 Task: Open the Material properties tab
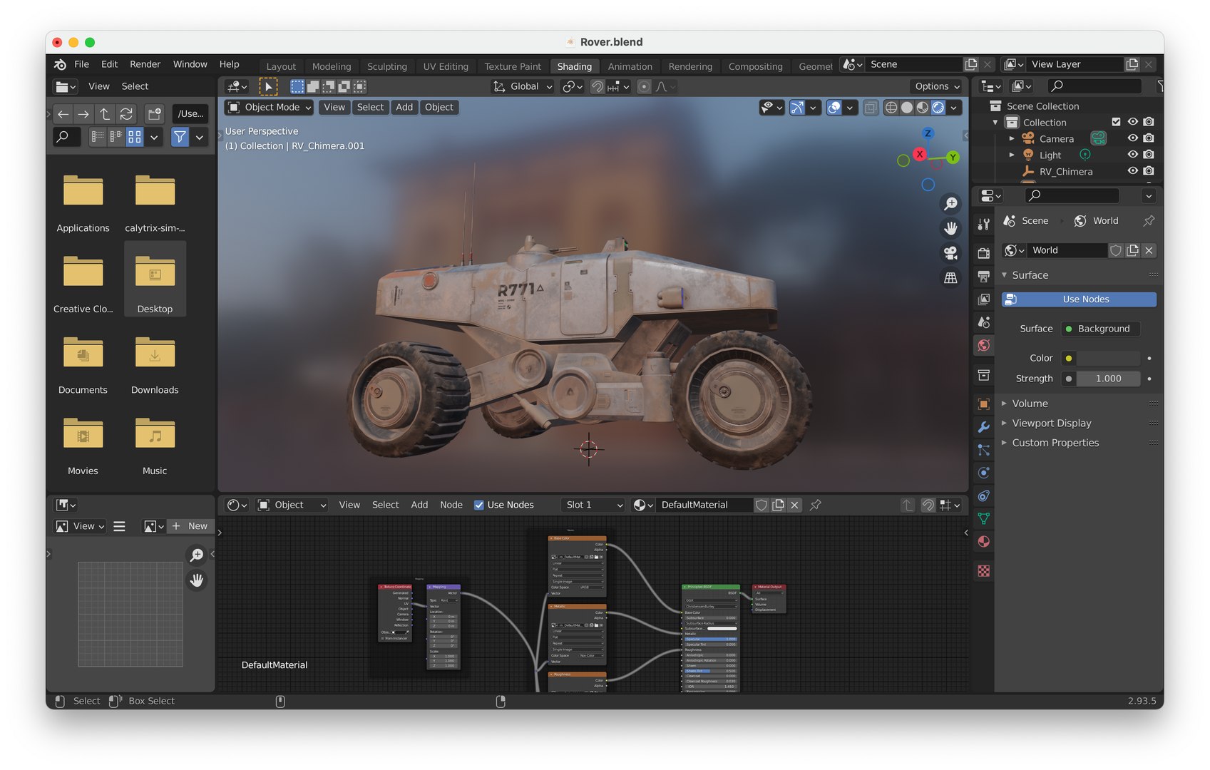click(x=984, y=541)
